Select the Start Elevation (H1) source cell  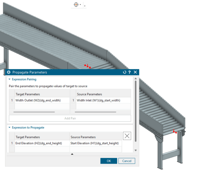click(95, 143)
